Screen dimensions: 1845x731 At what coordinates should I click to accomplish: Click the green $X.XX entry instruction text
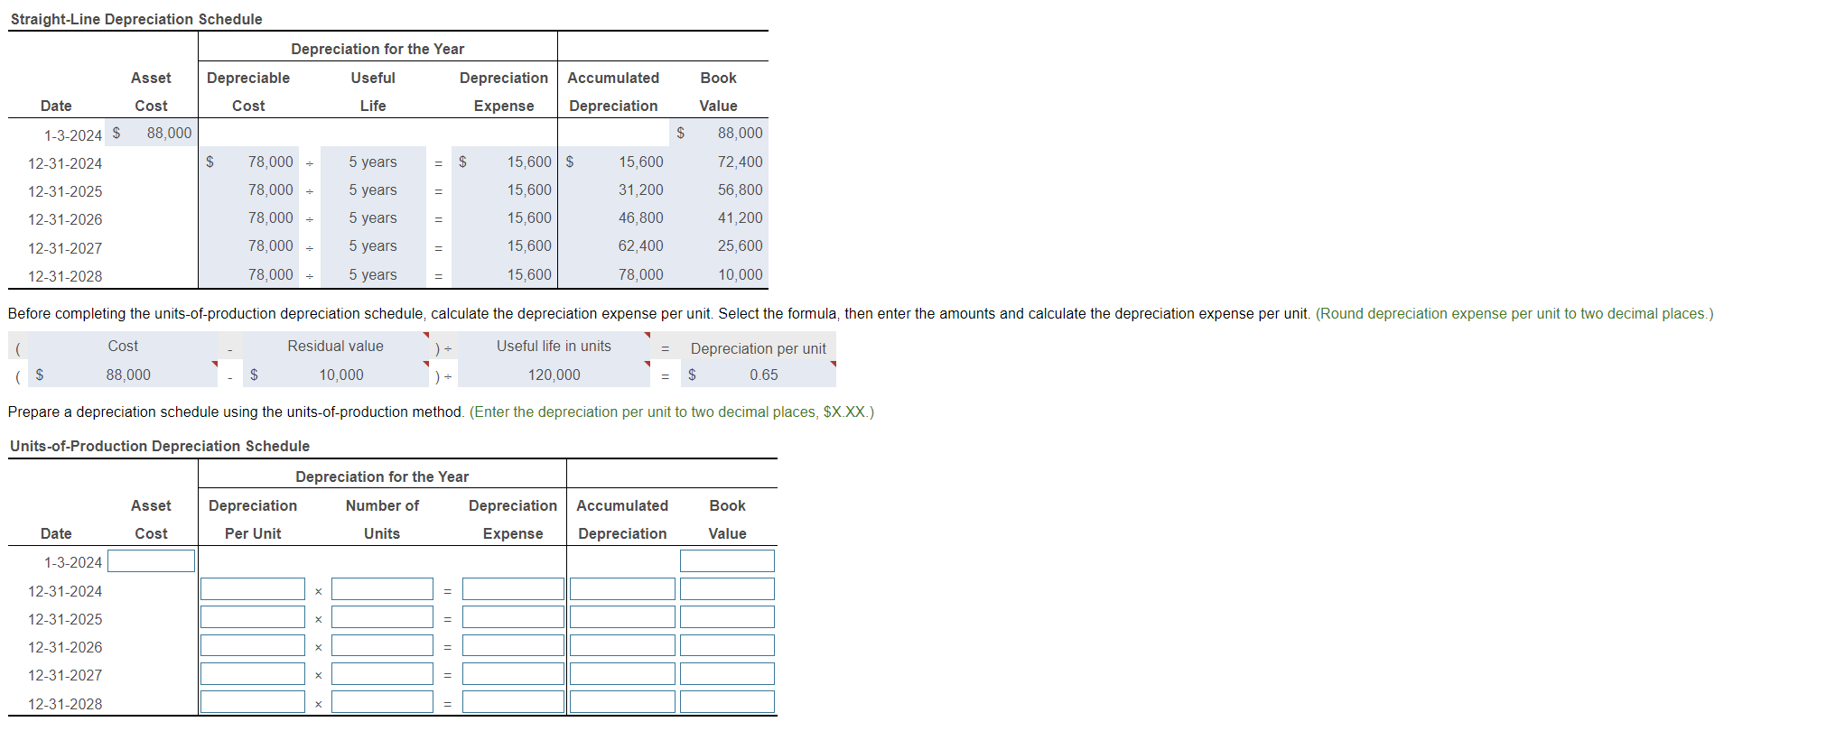[672, 412]
